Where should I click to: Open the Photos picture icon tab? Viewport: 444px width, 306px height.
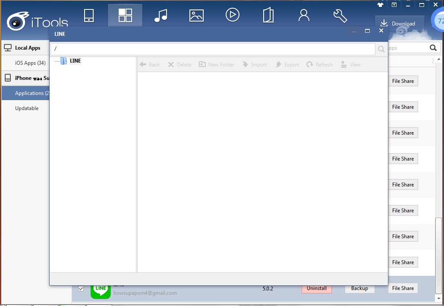196,16
